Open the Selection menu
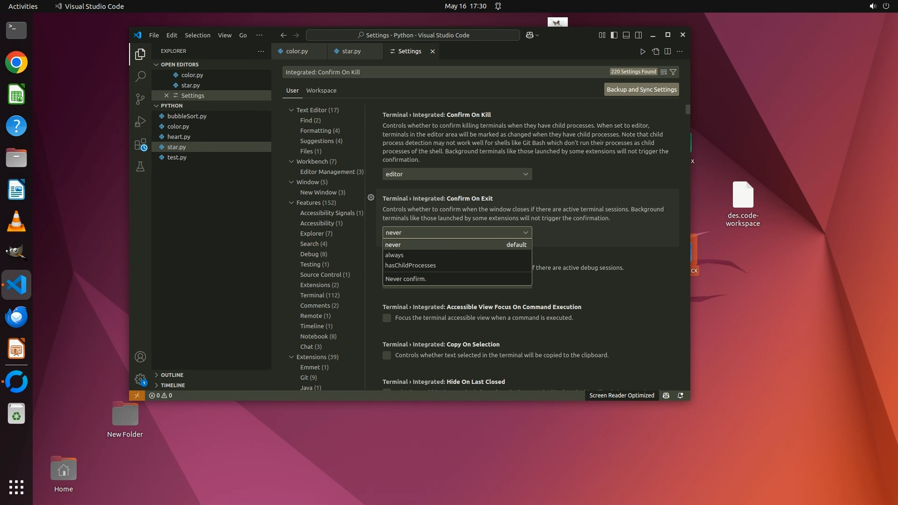 pyautogui.click(x=197, y=35)
